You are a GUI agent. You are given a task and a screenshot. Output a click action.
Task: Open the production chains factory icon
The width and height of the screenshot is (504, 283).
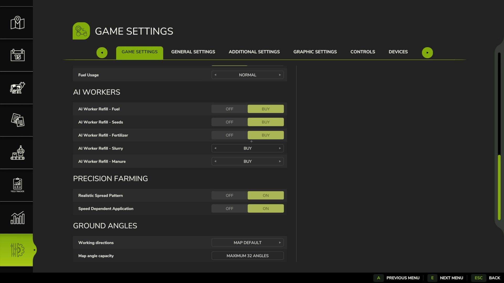(x=17, y=153)
